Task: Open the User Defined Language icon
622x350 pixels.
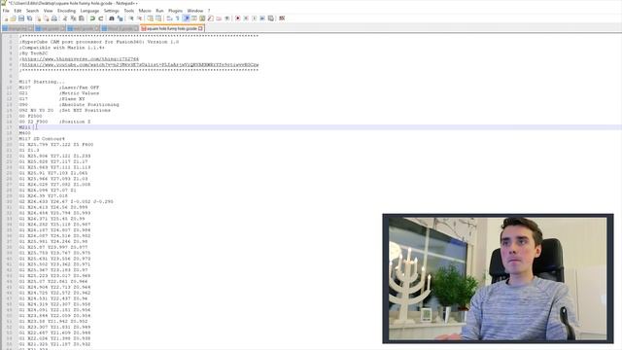Action: tap(194, 18)
